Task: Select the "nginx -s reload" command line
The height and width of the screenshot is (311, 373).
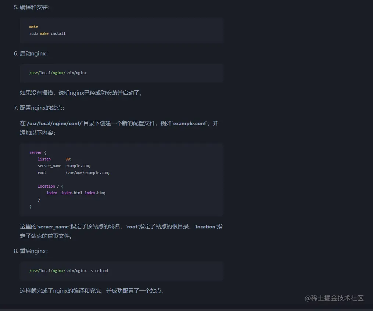Action: [x=68, y=271]
